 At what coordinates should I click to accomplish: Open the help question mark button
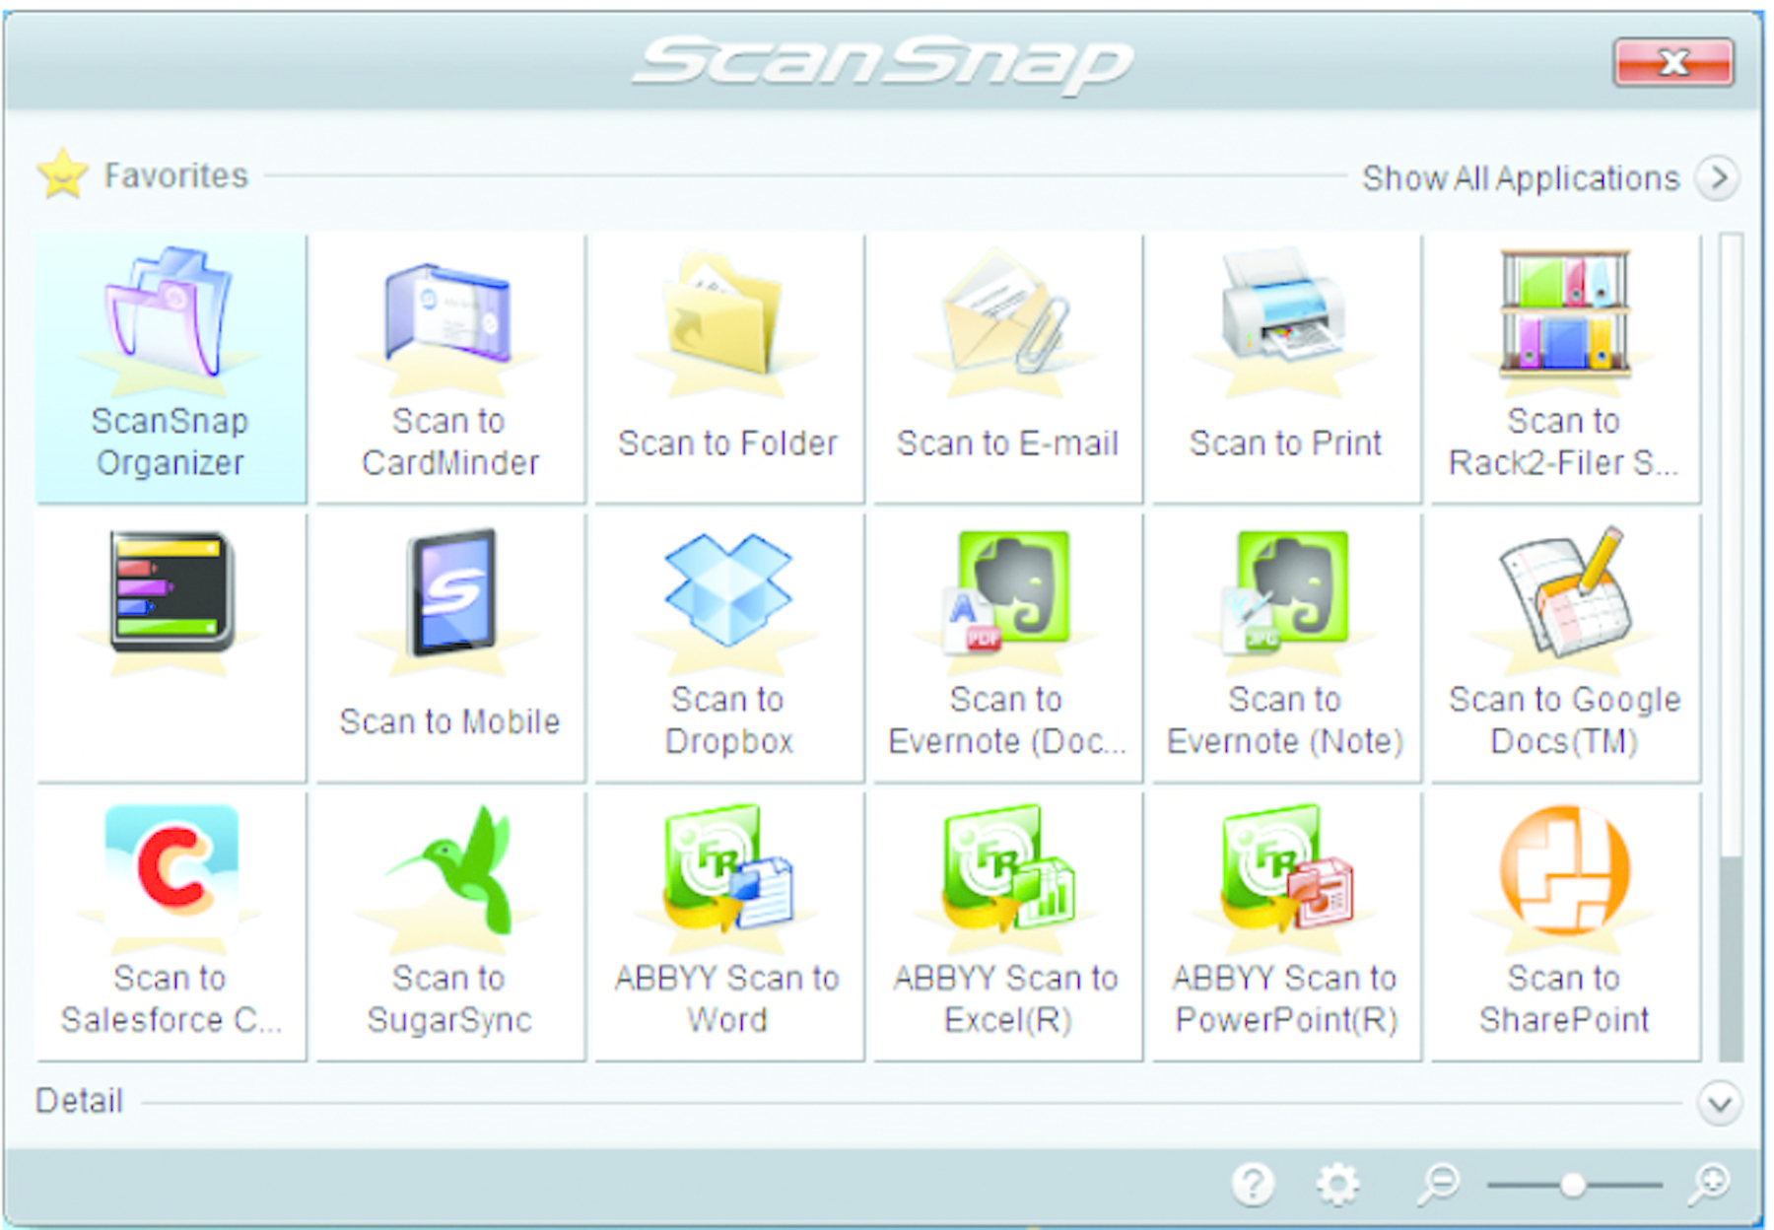pyautogui.click(x=1253, y=1183)
